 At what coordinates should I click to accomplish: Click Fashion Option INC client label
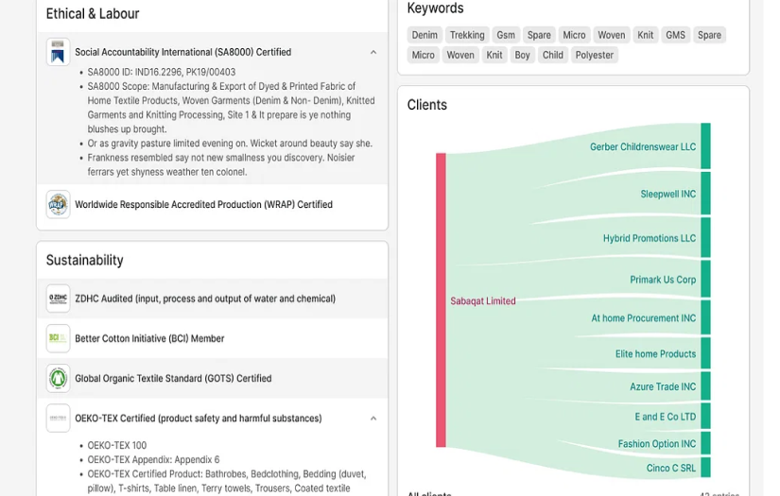coord(657,443)
